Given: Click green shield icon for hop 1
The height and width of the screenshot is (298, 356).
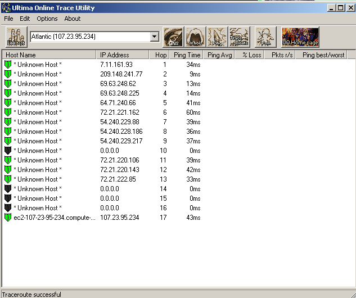Looking at the screenshot, I should [x=8, y=65].
